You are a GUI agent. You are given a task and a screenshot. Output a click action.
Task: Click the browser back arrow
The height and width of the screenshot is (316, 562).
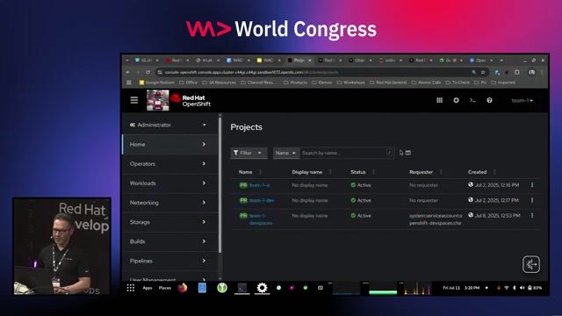point(128,72)
